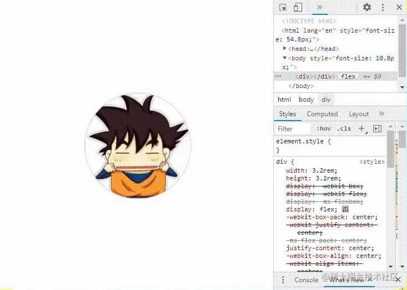Close the DevTools panel

pyautogui.click(x=399, y=7)
